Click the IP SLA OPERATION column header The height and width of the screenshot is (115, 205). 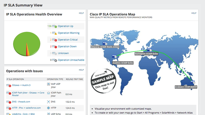click(x=15, y=79)
